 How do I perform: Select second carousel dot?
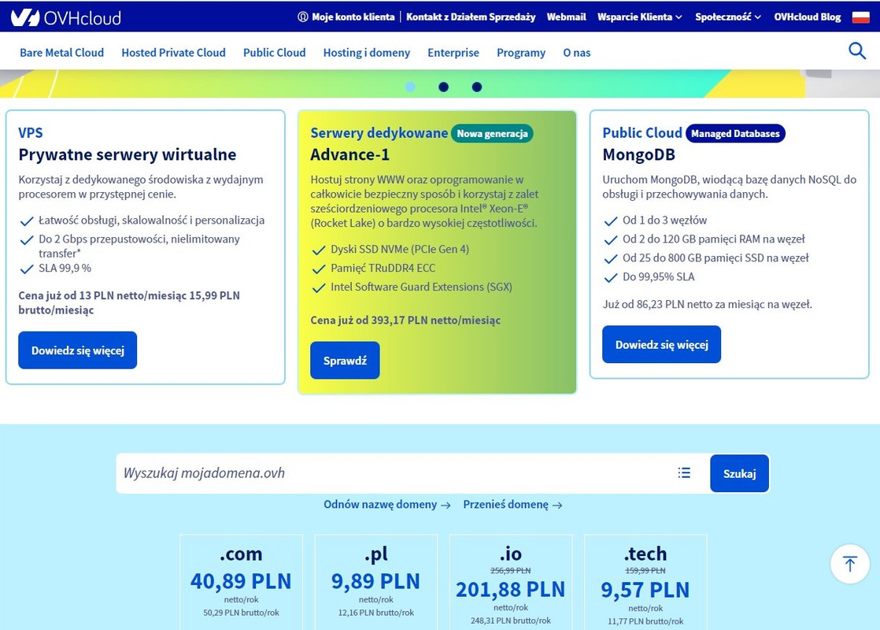point(443,87)
